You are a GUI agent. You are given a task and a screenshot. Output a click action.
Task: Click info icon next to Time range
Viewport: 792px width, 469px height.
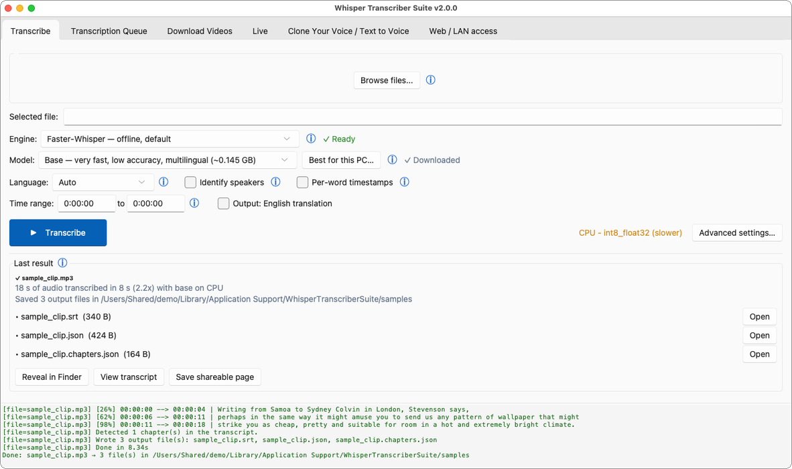[x=194, y=203]
